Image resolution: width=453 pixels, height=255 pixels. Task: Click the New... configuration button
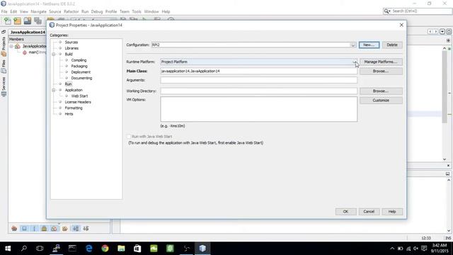pyautogui.click(x=369, y=45)
